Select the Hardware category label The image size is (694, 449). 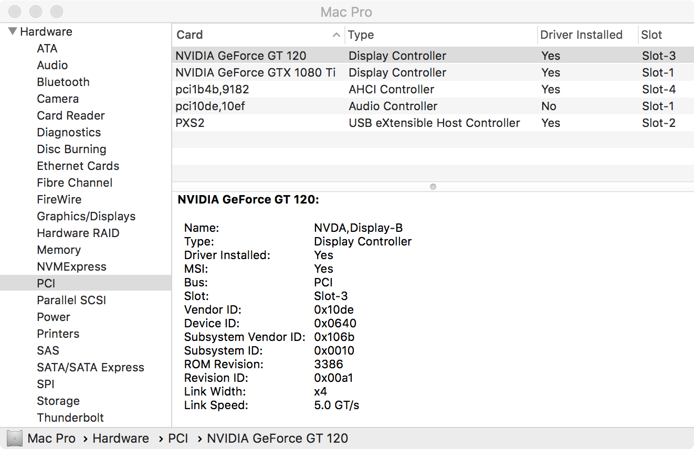coord(46,31)
